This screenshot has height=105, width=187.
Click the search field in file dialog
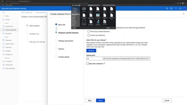click(x=109, y=5)
